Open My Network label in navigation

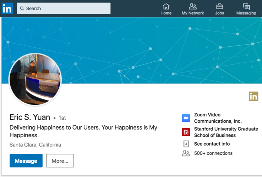click(x=193, y=13)
